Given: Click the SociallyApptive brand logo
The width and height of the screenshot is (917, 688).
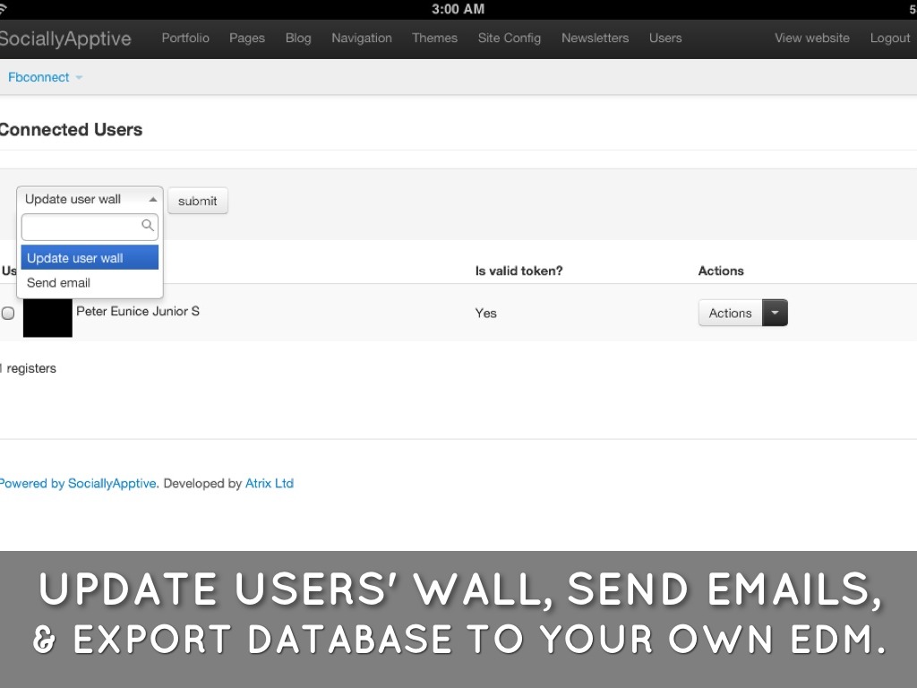Looking at the screenshot, I should tap(65, 39).
